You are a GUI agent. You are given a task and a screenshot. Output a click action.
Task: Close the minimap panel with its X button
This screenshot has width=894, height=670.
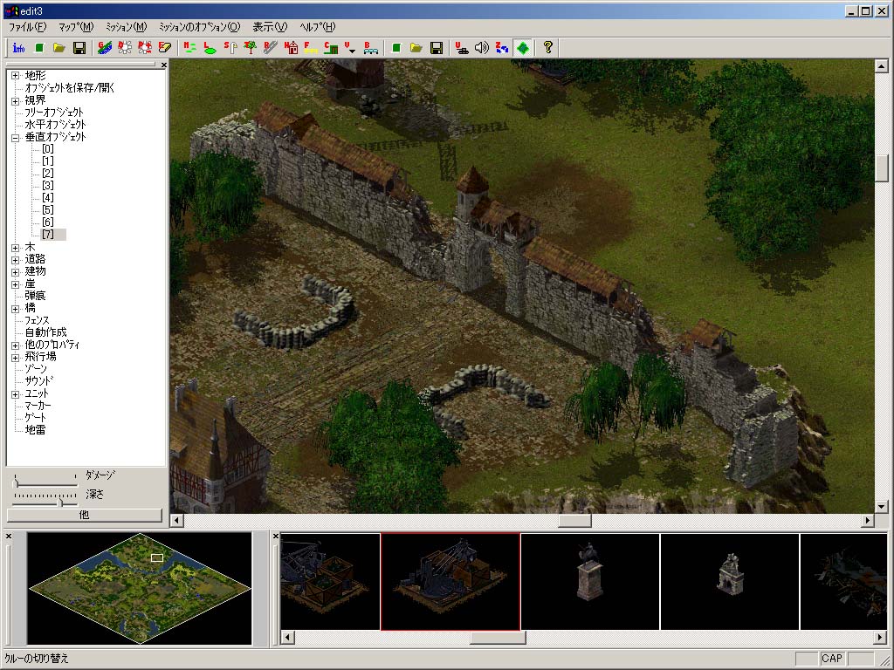[9, 537]
